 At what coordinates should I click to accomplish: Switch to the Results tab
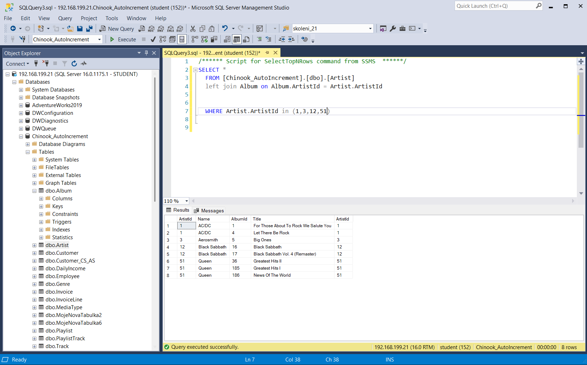178,210
